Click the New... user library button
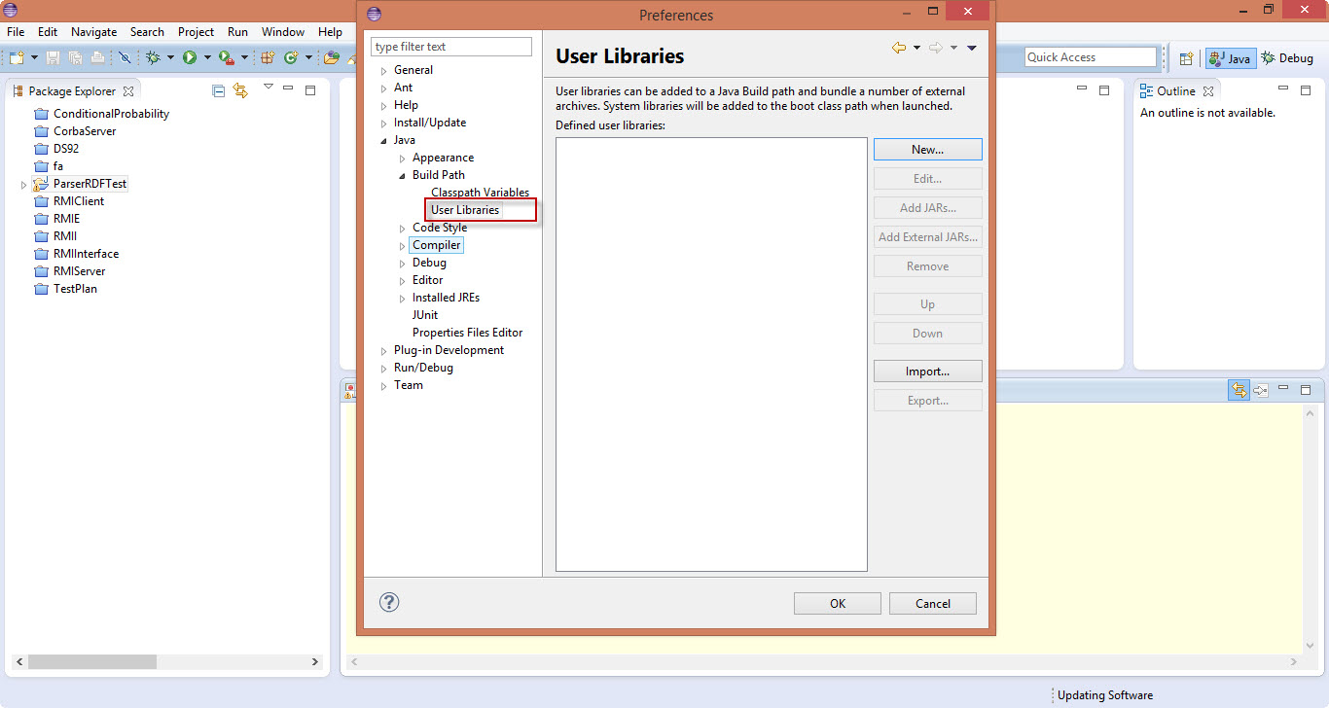 tap(927, 150)
